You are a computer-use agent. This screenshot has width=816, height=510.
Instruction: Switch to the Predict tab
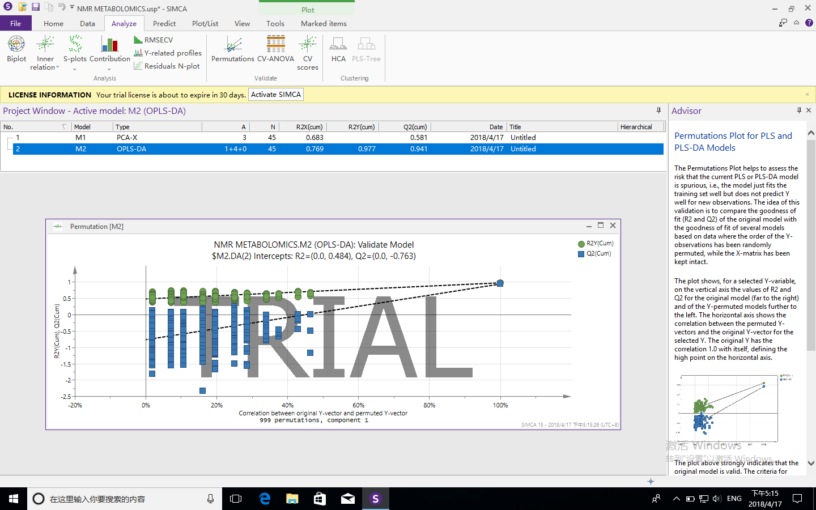click(164, 23)
